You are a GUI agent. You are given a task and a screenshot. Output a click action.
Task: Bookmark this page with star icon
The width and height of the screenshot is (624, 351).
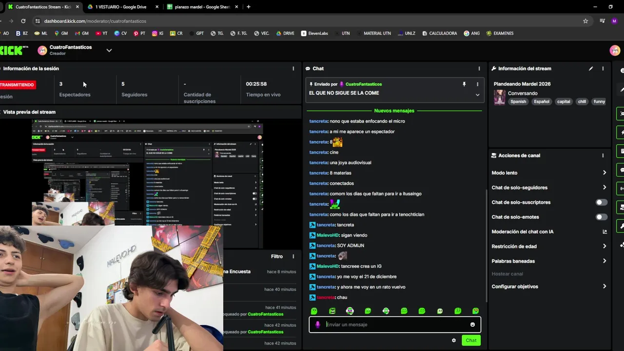point(585,21)
